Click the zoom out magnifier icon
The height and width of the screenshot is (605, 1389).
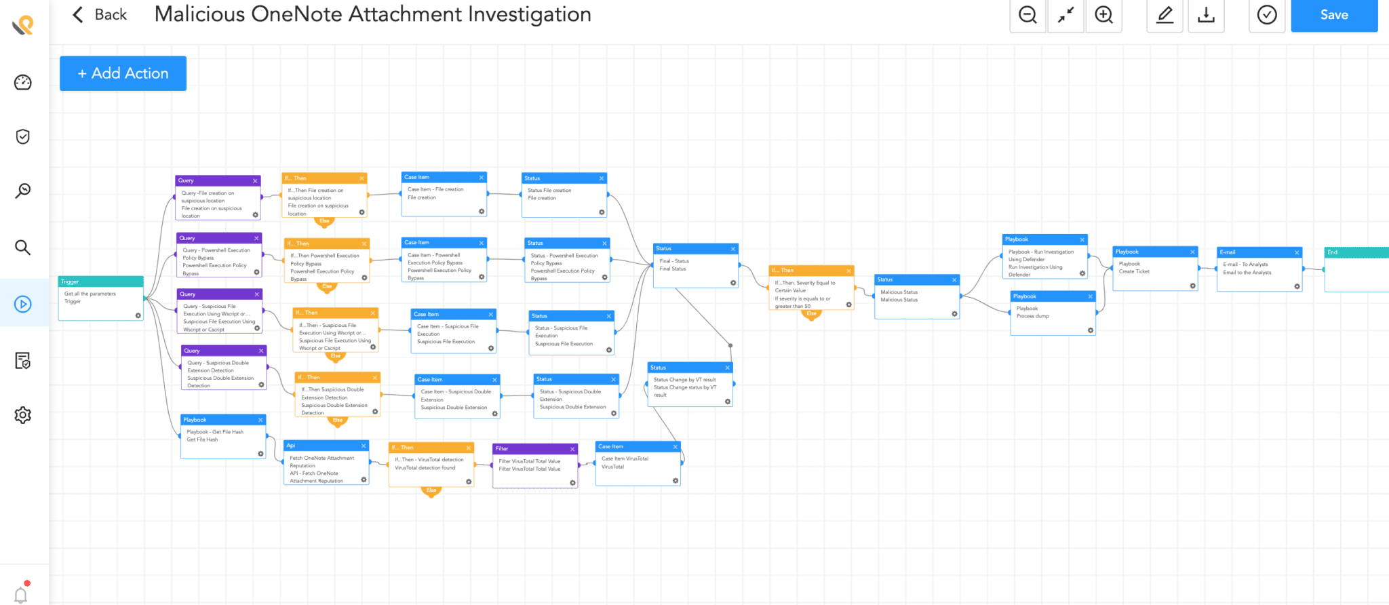tap(1028, 15)
